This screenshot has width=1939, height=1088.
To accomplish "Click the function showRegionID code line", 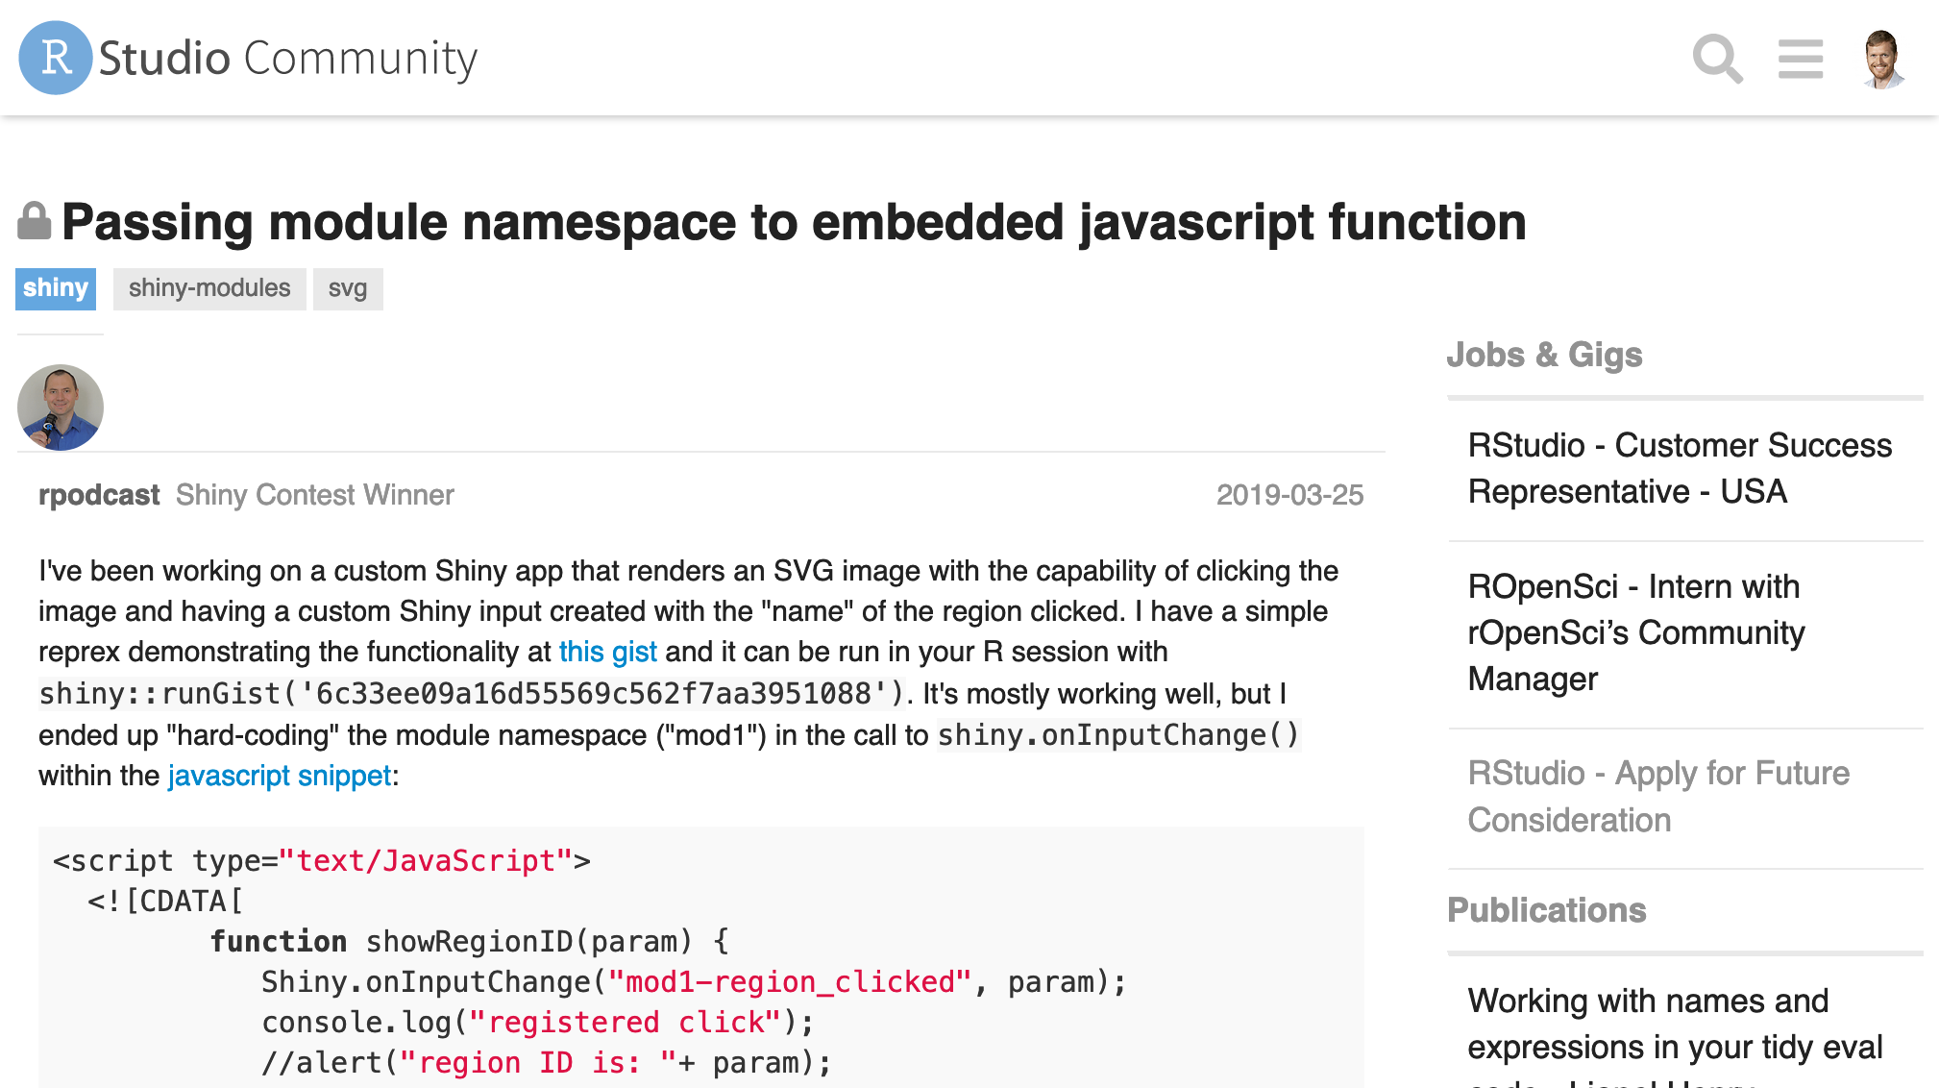I will pos(470,942).
